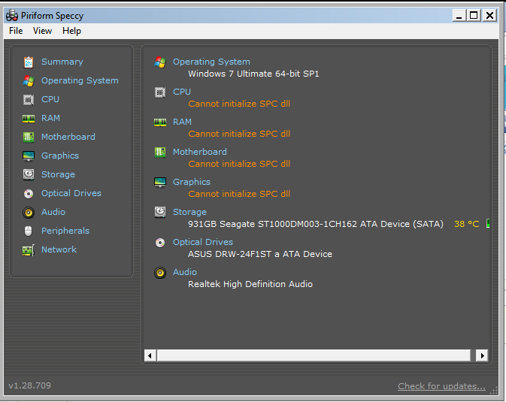Click the CPU chip icon in sidebar
The height and width of the screenshot is (402, 506).
(x=29, y=100)
